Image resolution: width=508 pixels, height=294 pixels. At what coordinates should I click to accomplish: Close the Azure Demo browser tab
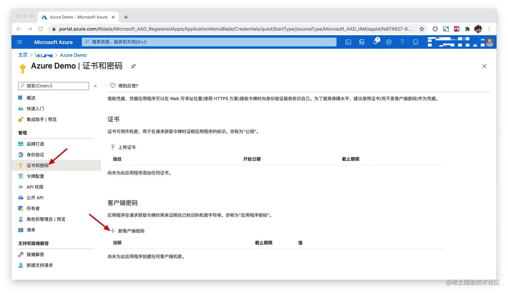click(x=113, y=17)
